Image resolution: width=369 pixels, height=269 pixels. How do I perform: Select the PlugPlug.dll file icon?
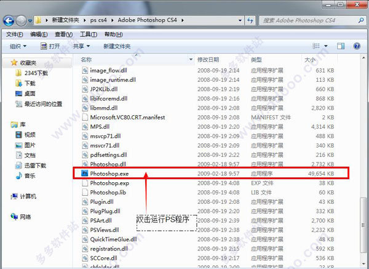point(85,211)
